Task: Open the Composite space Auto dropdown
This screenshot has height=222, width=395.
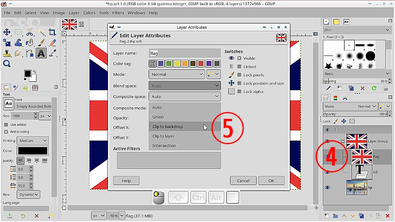Action: (185, 97)
